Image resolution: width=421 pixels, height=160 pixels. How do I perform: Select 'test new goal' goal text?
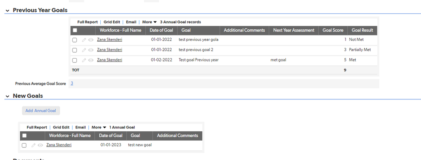click(x=140, y=145)
